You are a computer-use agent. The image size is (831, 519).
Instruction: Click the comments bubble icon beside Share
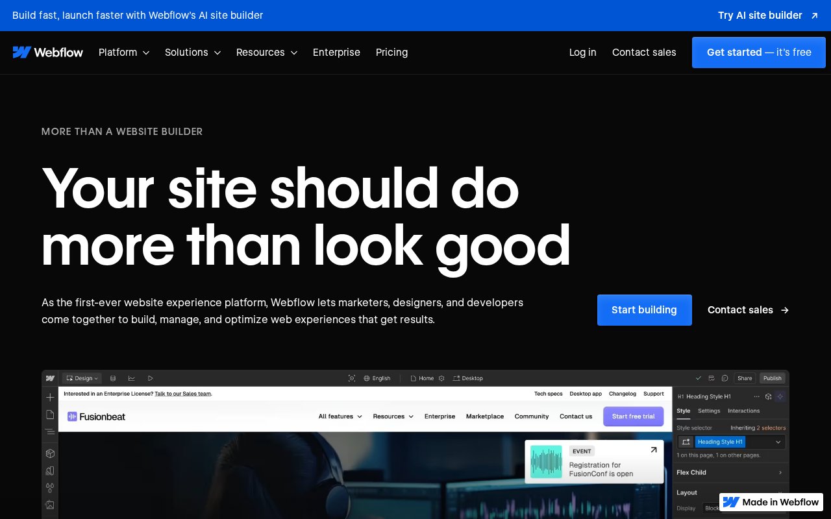coord(725,378)
